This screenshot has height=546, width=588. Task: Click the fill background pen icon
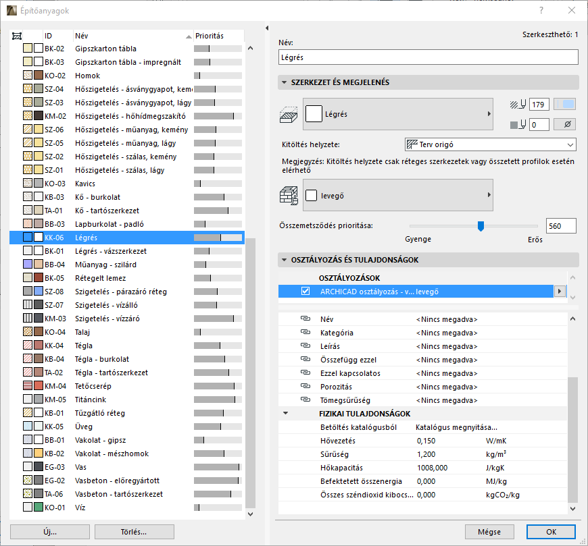[x=518, y=124]
